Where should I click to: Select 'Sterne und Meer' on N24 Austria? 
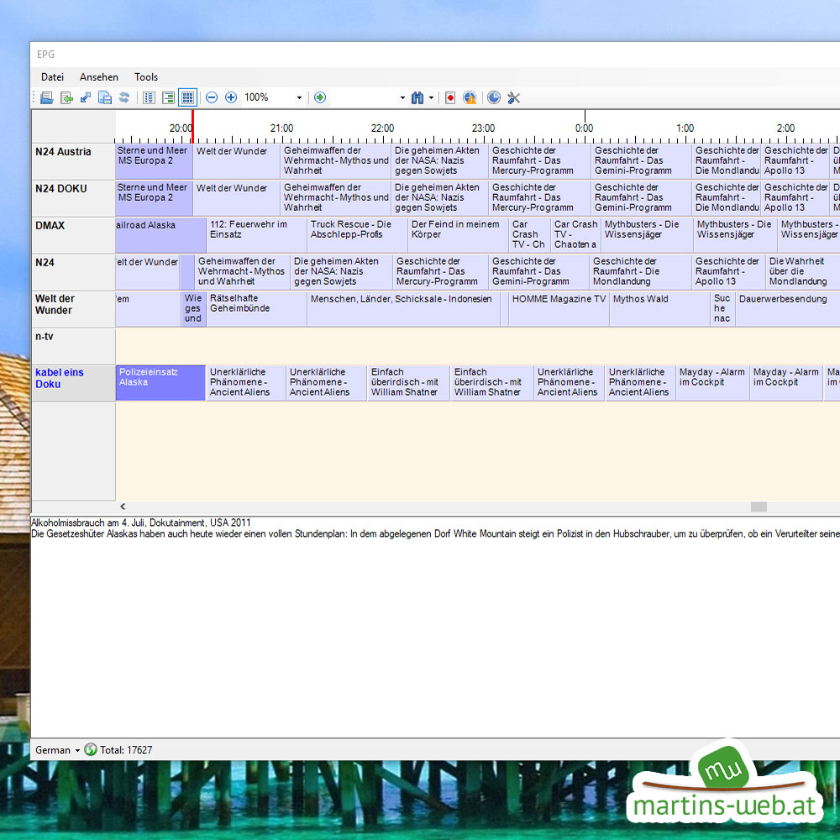(x=154, y=161)
